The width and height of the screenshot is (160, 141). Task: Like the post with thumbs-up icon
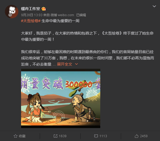136,136
